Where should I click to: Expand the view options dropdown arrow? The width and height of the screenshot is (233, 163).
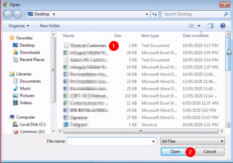199,26
